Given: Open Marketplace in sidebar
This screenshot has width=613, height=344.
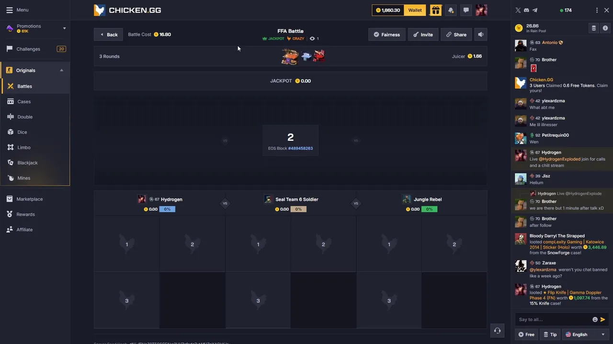Looking at the screenshot, I should (35, 199).
